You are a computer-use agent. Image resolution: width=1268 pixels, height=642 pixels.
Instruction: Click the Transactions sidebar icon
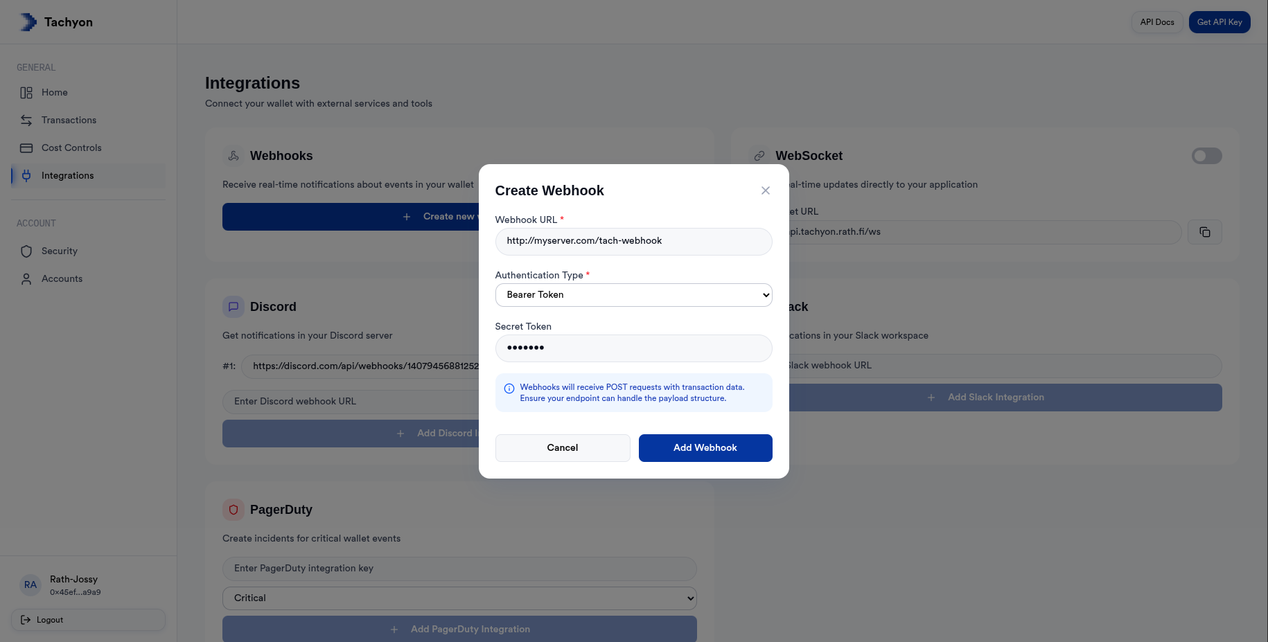[x=26, y=120]
